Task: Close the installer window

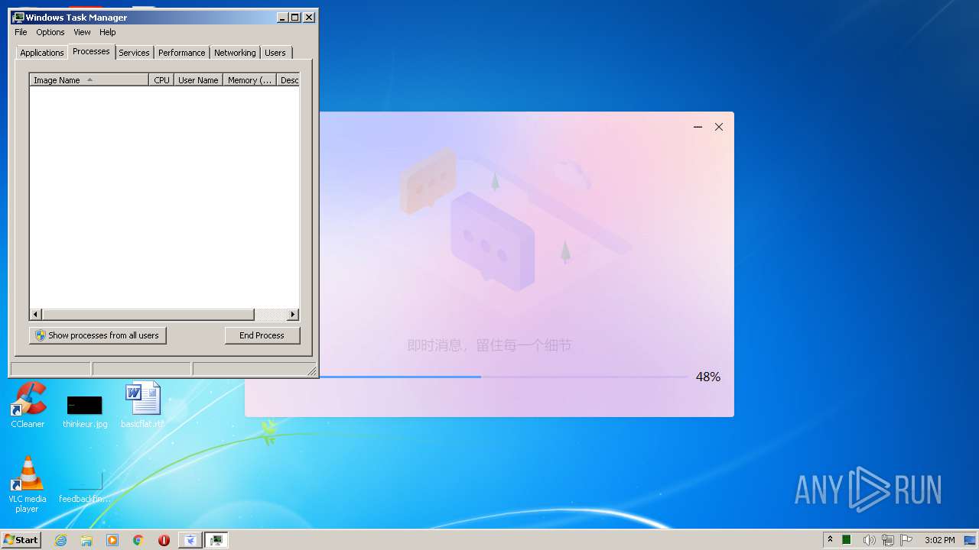Action: tap(719, 127)
